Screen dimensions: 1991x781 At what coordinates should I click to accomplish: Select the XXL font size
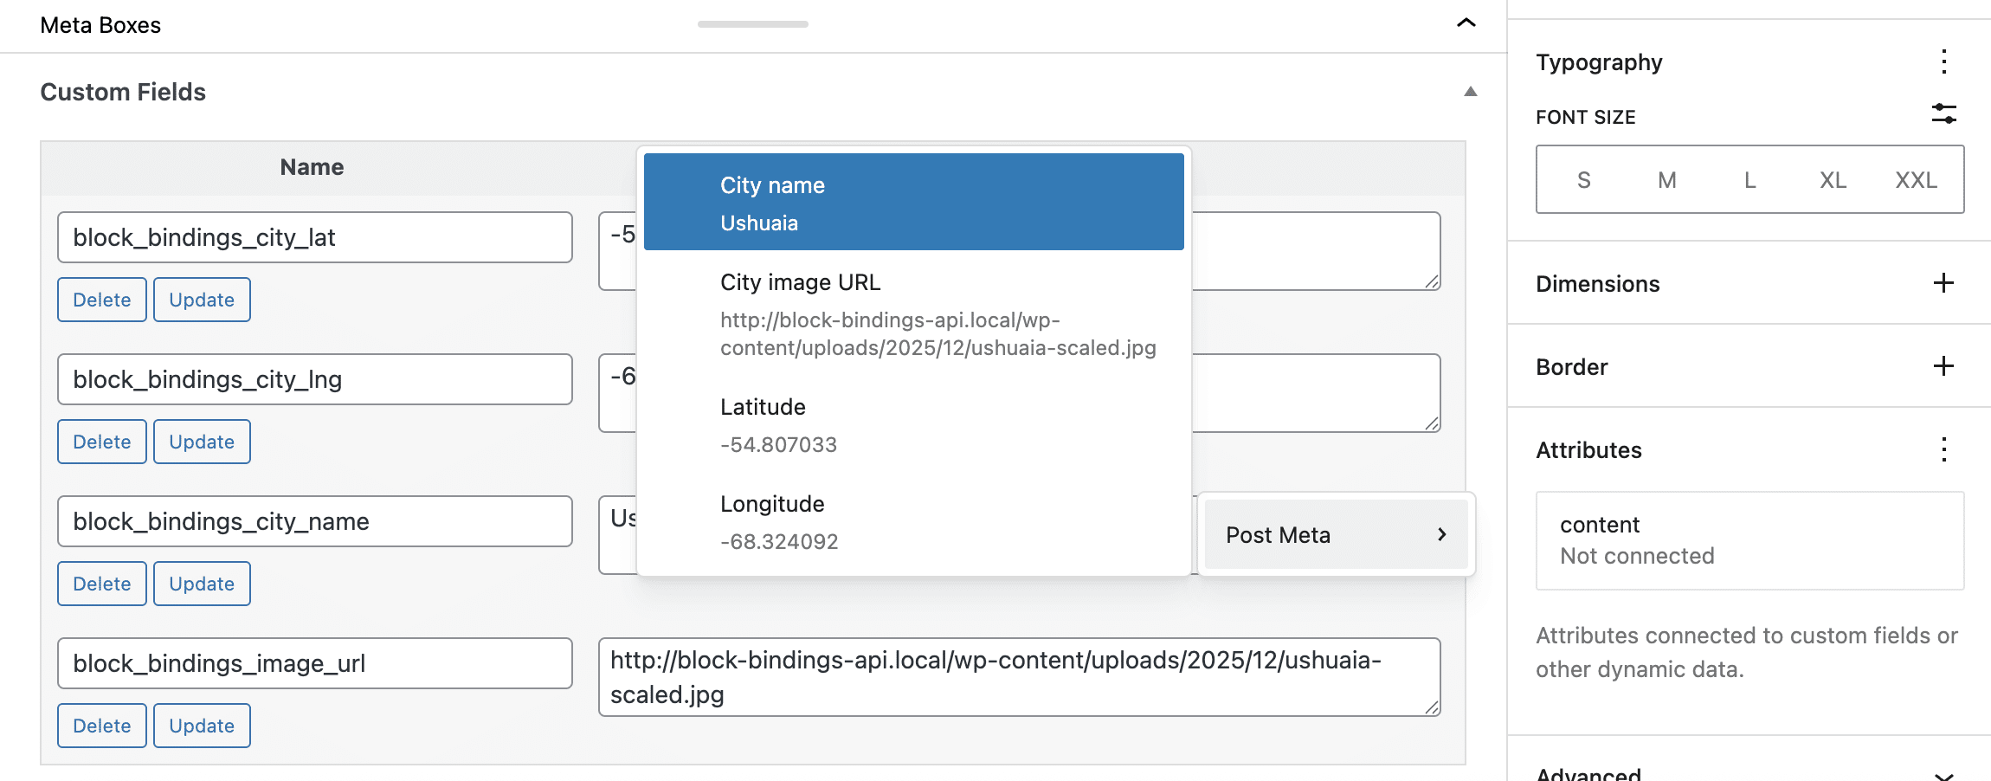click(x=1917, y=179)
